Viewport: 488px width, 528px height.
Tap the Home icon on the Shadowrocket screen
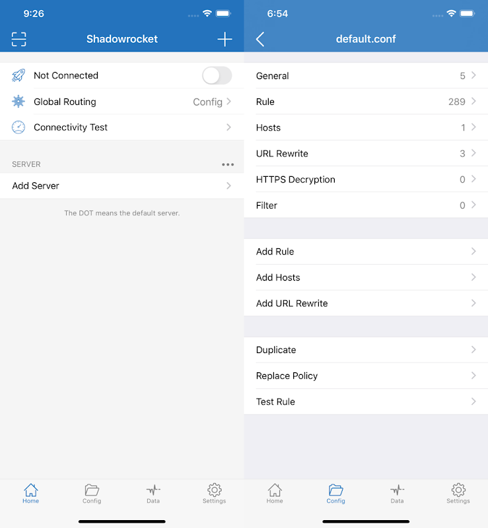click(30, 490)
